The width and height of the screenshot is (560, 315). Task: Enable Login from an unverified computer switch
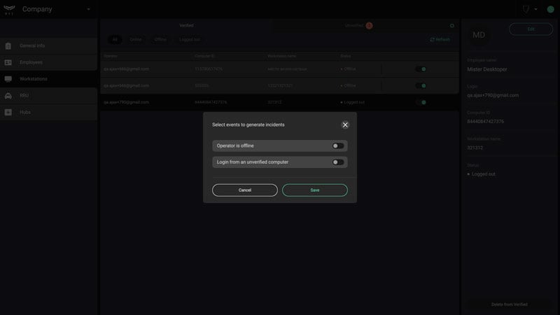tap(338, 162)
